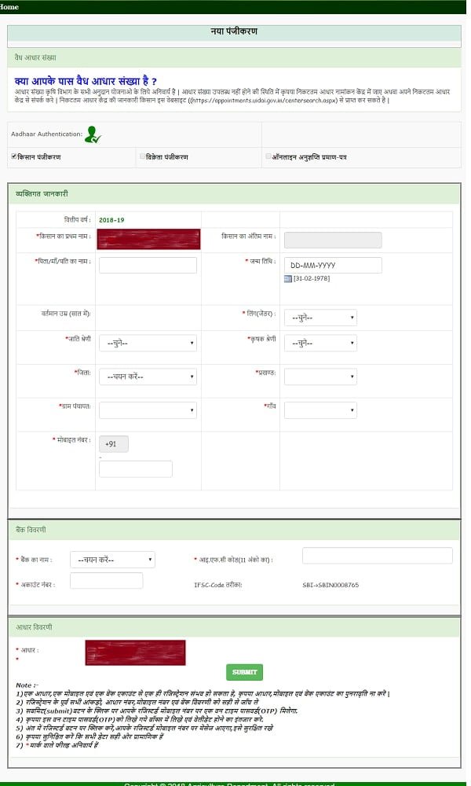Click the DD-MM-YYYY date of birth field

pyautogui.click(x=333, y=265)
